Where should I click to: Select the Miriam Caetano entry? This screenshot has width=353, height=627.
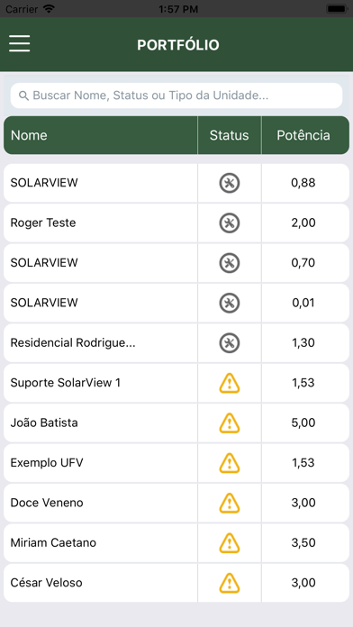[x=176, y=542]
